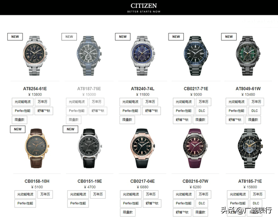Click the NEW badge on AT8240-74L
The width and height of the screenshot is (278, 220).
coord(122,37)
